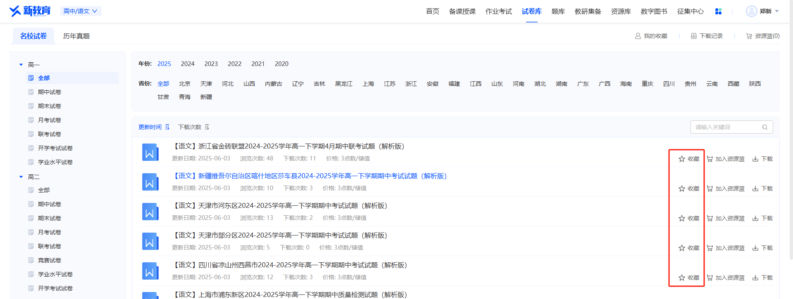
Task: Click the search magnifier icon in keyword box
Action: pos(764,127)
